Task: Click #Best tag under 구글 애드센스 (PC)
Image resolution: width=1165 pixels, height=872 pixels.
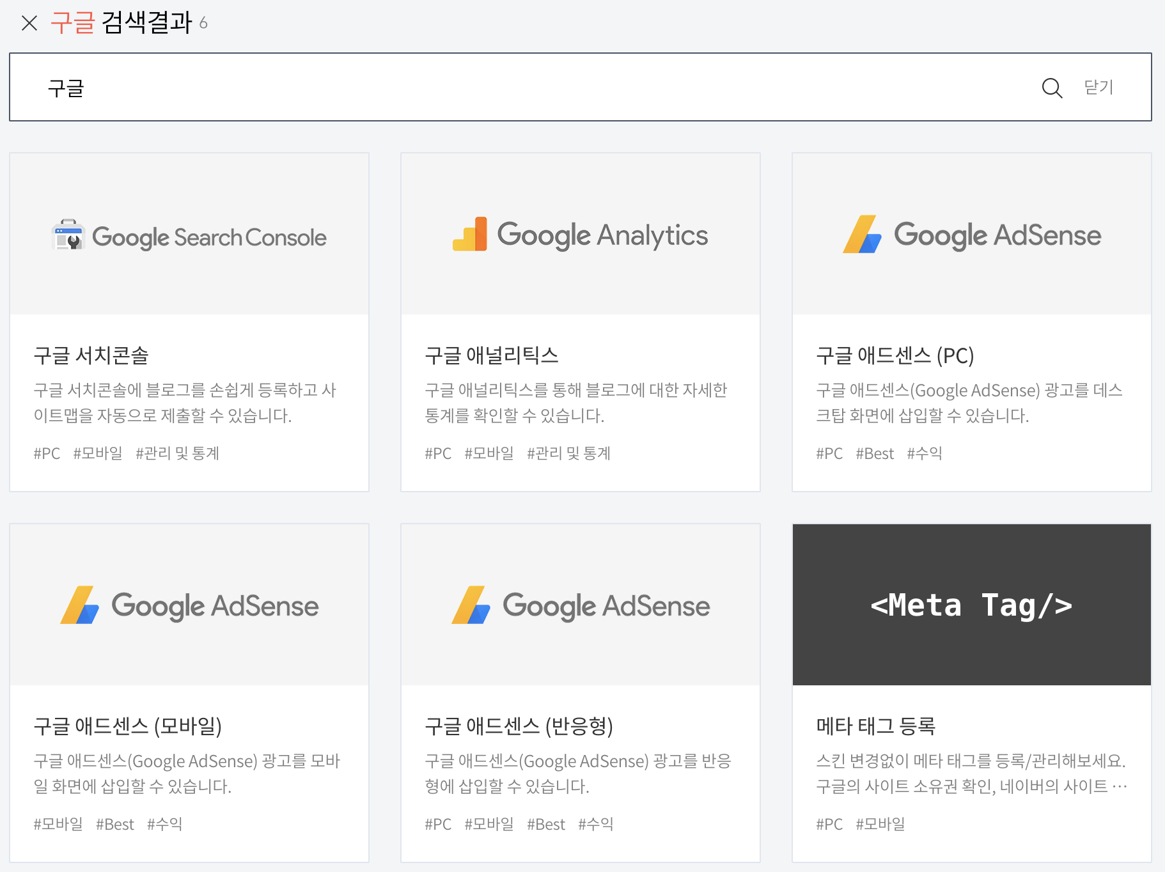Action: [x=875, y=453]
